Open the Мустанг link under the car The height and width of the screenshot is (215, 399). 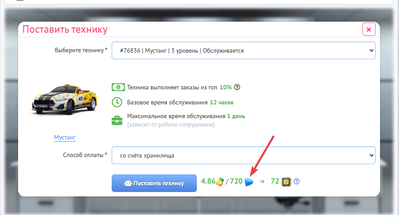click(65, 138)
